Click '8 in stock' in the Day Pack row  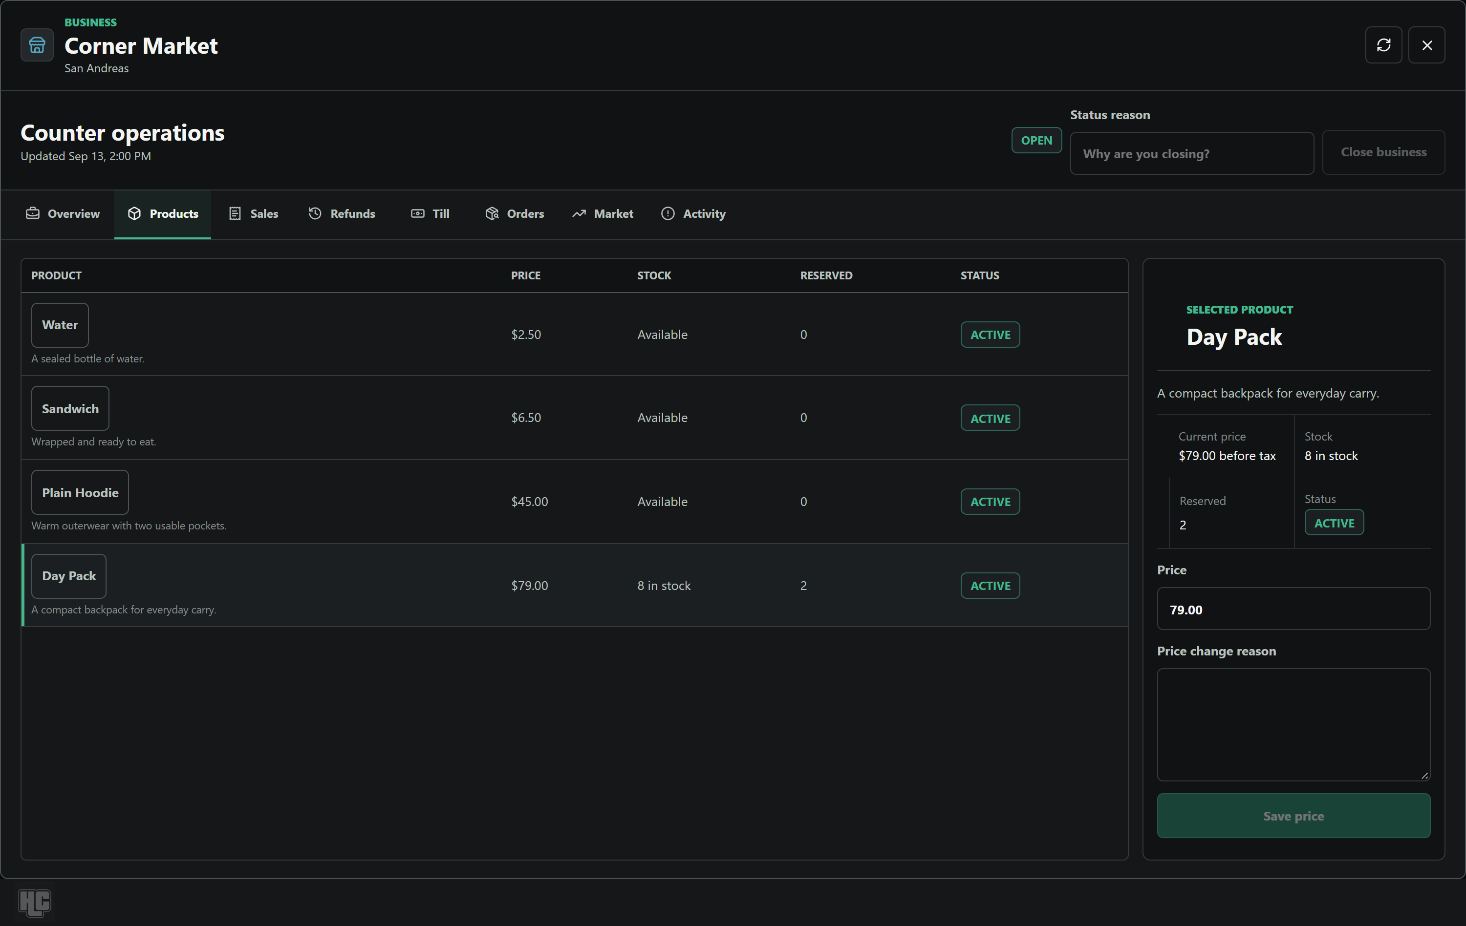click(x=664, y=586)
